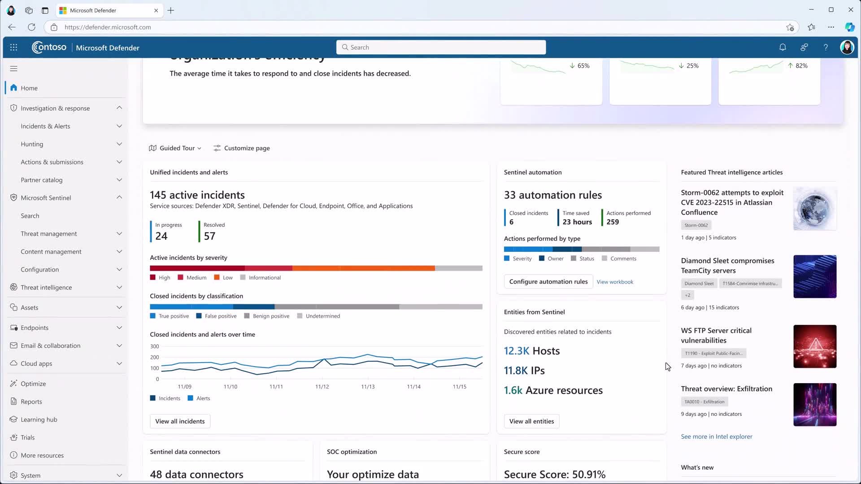Click the Cloud apps cloud icon

13,363
